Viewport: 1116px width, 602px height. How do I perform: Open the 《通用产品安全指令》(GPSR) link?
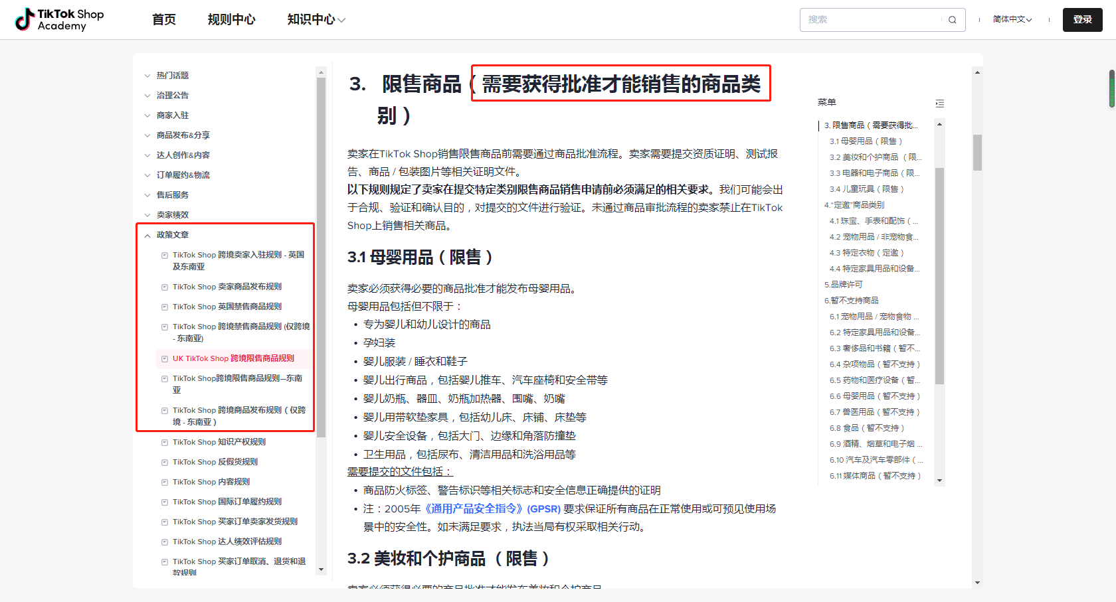coord(492,509)
